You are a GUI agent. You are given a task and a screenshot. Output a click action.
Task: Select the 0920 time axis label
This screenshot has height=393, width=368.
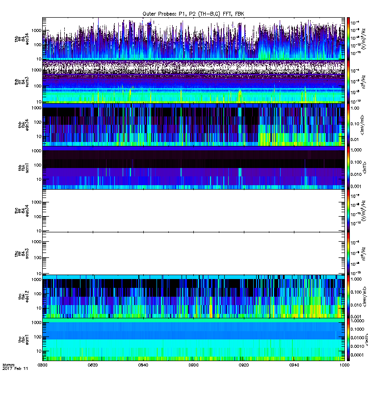[244, 365]
